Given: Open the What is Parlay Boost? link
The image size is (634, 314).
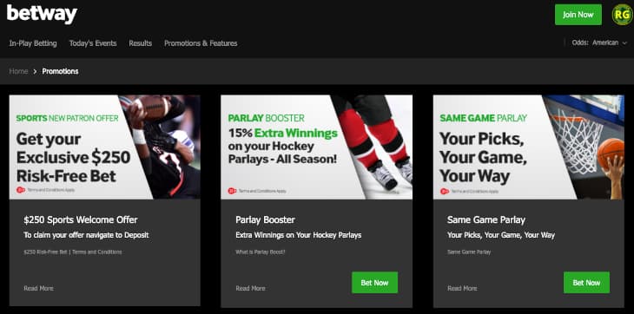Looking at the screenshot, I should [x=261, y=252].
